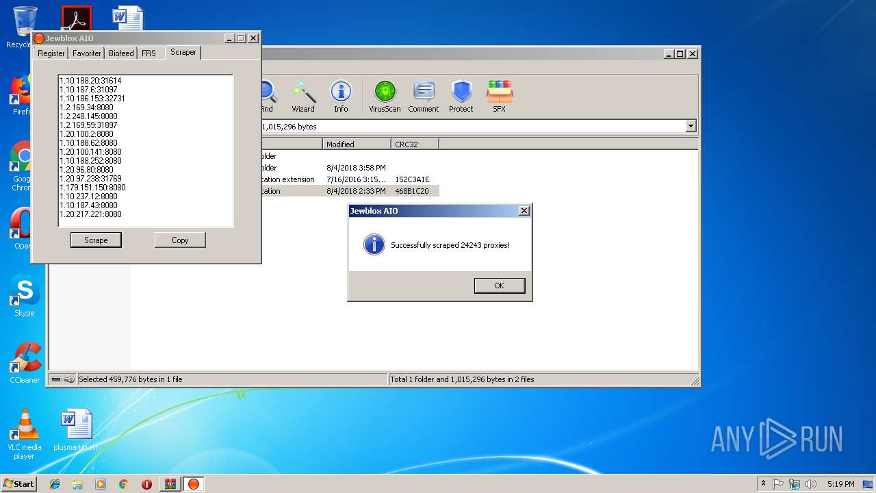
Task: Open Opera from the taskbar
Action: point(146,484)
